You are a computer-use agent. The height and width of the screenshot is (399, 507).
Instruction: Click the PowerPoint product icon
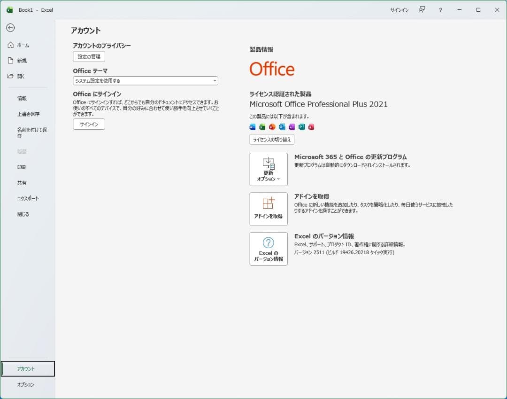click(272, 127)
